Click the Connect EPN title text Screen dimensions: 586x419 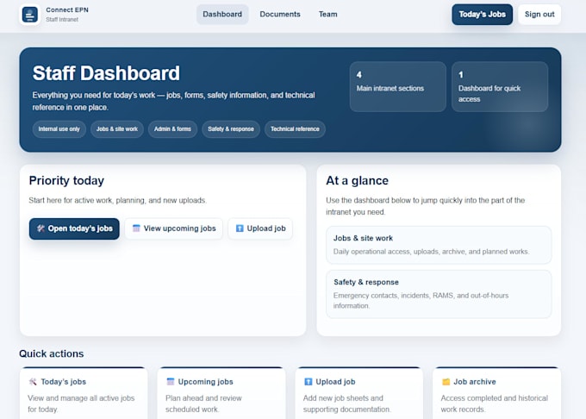coord(67,10)
